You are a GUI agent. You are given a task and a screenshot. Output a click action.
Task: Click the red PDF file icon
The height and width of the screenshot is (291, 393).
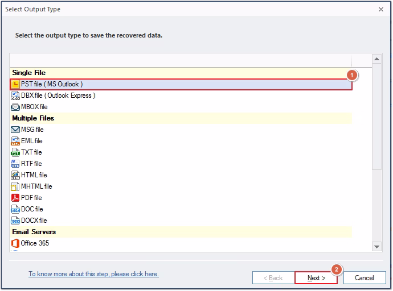(15, 198)
